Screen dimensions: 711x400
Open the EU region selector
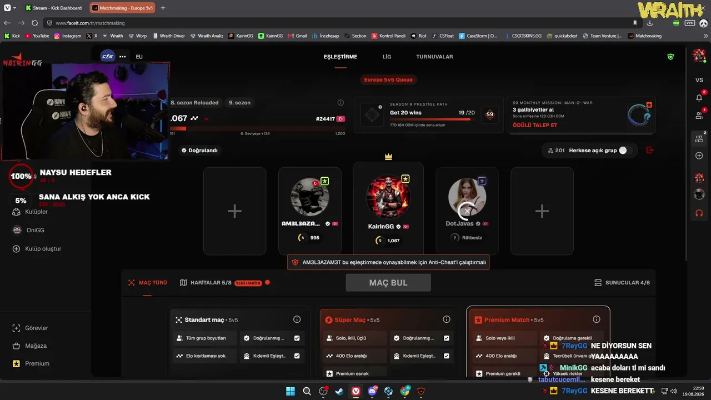(139, 57)
